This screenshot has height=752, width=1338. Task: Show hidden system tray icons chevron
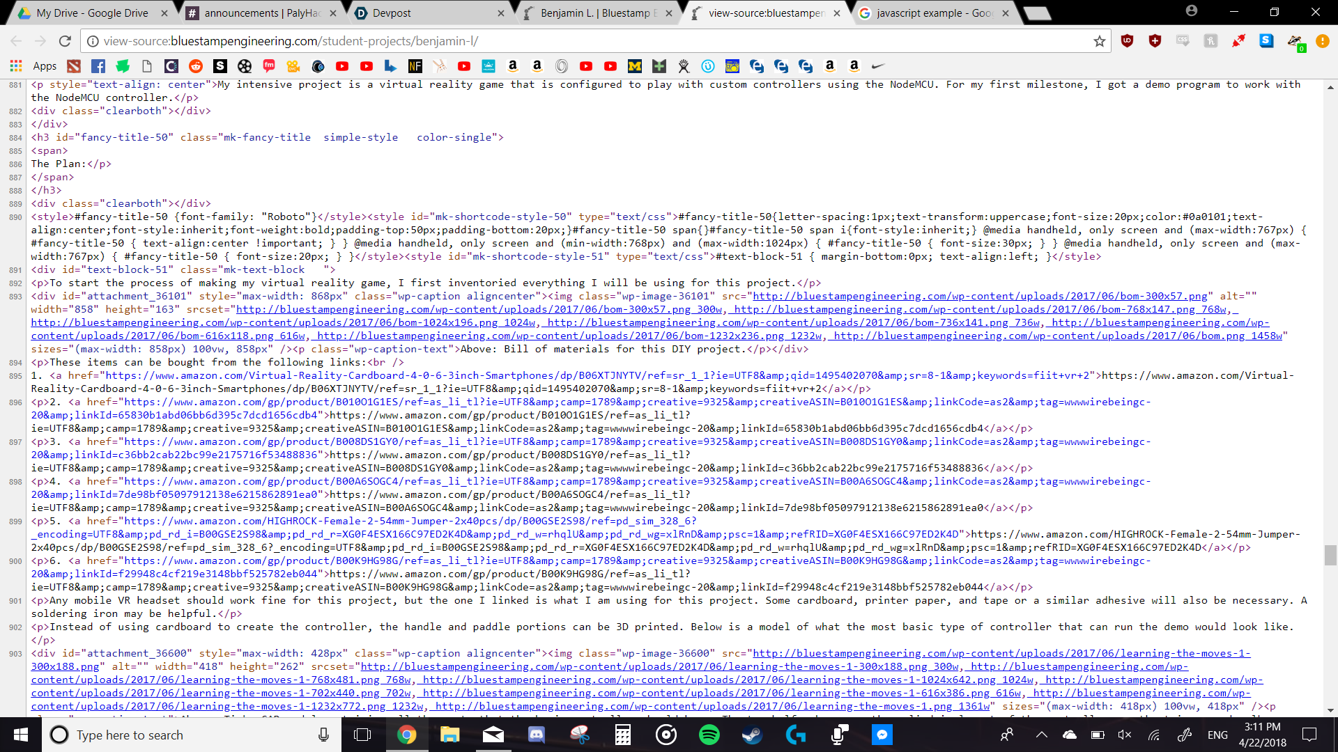click(1041, 735)
